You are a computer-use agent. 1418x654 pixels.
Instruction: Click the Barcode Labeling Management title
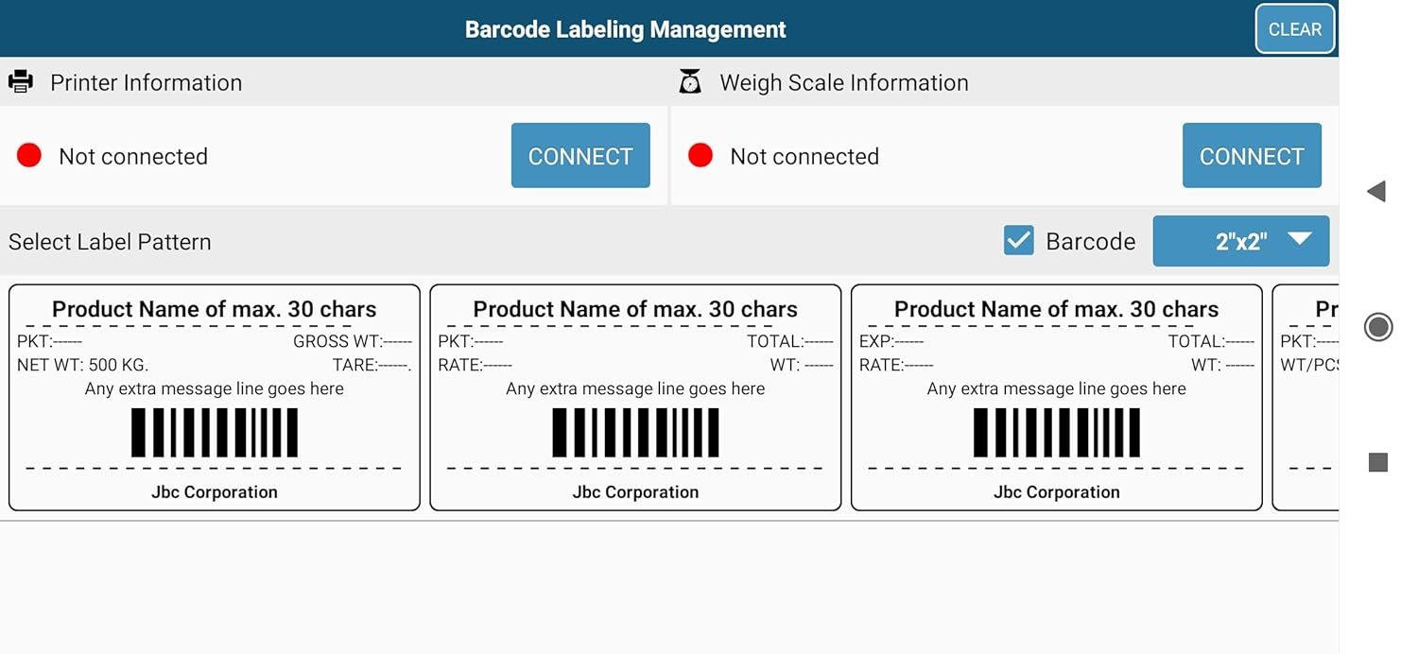coord(625,29)
